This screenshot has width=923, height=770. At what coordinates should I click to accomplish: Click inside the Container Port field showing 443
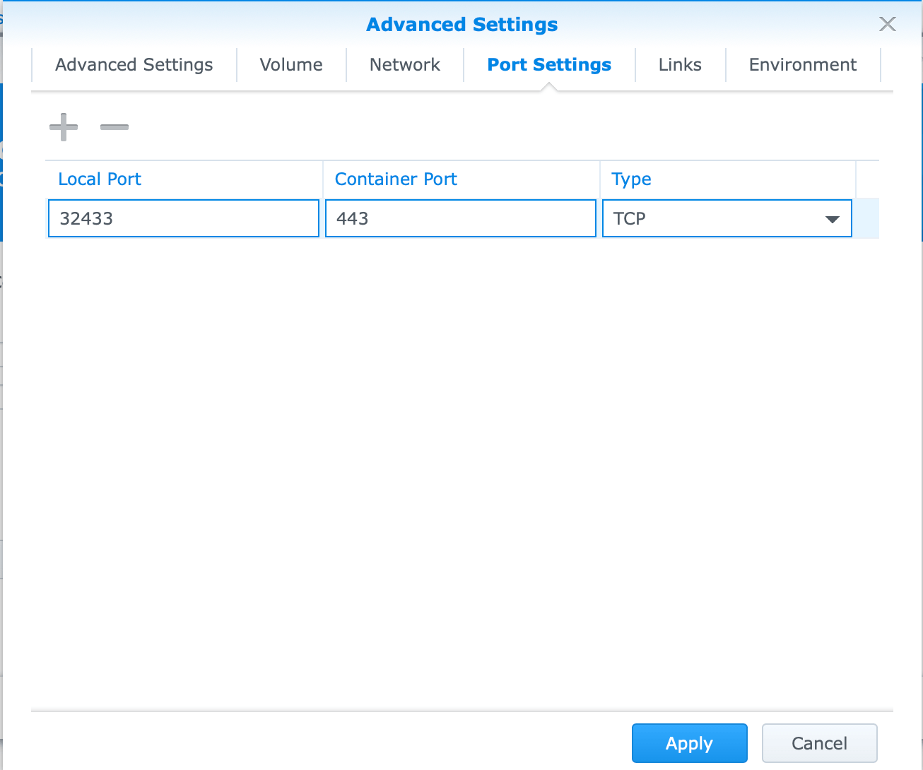(x=459, y=218)
